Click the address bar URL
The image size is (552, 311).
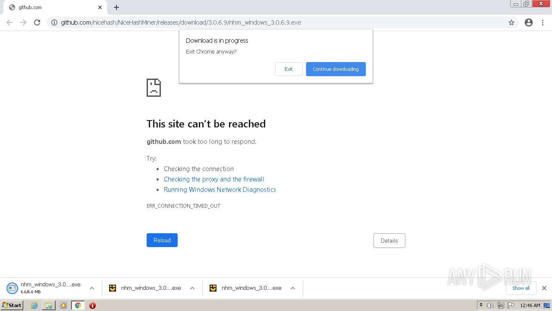pyautogui.click(x=181, y=22)
